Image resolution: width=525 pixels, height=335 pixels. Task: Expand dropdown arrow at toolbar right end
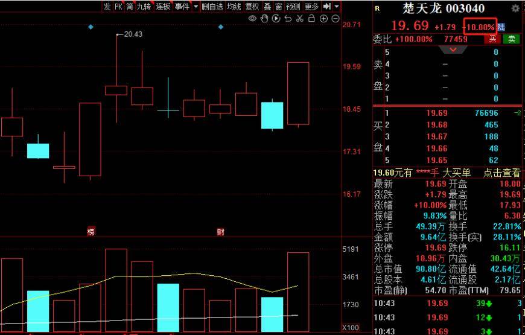pos(336,7)
